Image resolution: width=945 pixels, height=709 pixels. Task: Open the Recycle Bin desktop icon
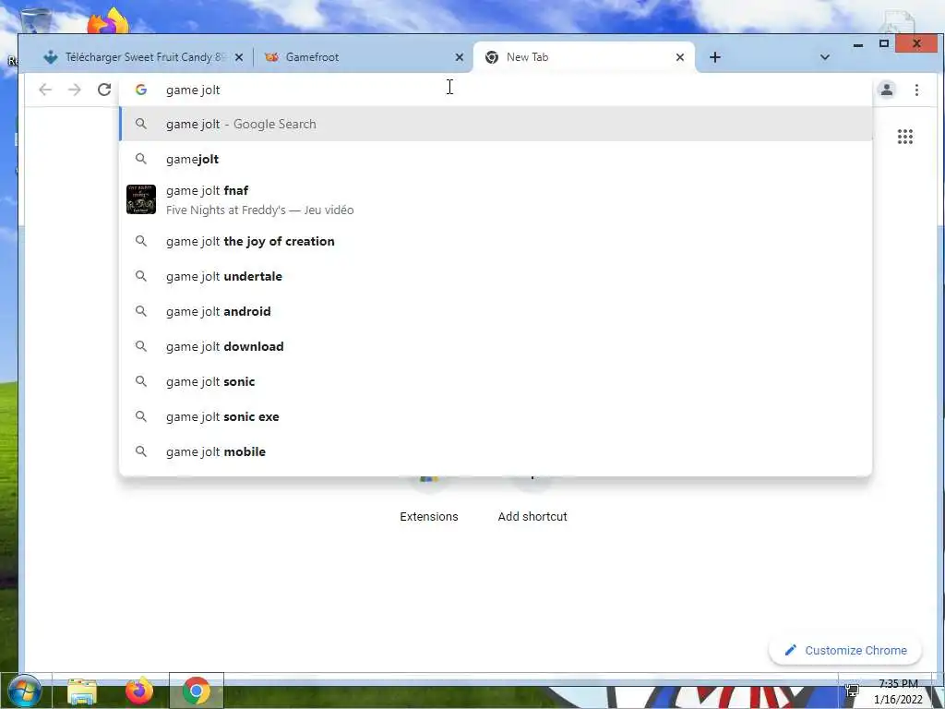(x=35, y=20)
